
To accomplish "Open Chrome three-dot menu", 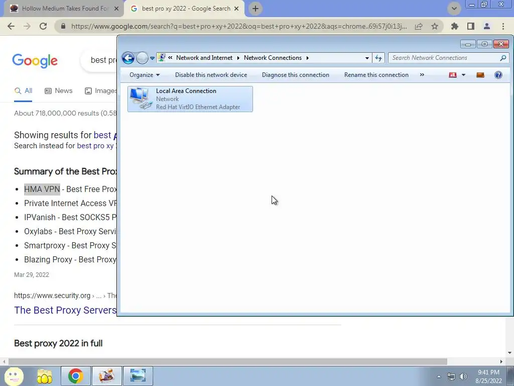I will [503, 26].
